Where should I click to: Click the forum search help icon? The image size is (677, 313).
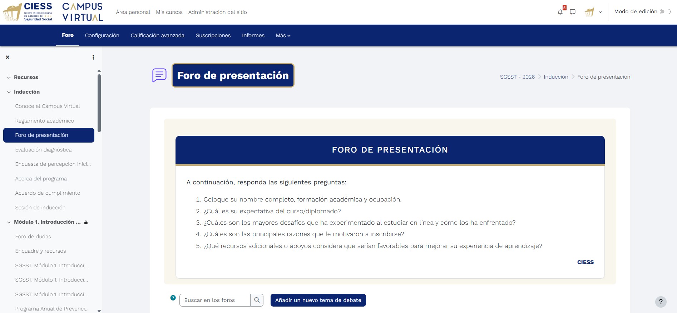[173, 298]
